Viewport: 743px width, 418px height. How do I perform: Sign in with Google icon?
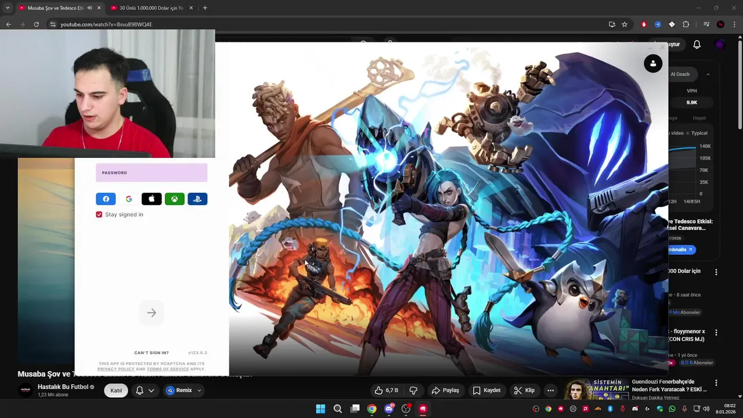[x=129, y=199]
